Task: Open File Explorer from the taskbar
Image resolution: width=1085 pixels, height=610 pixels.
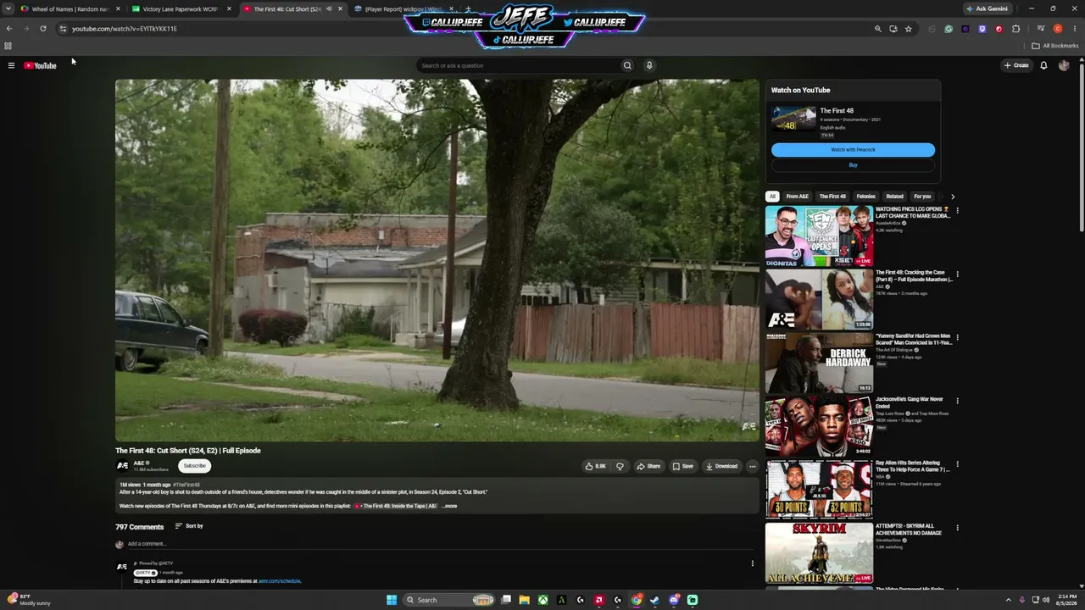Action: tap(524, 600)
